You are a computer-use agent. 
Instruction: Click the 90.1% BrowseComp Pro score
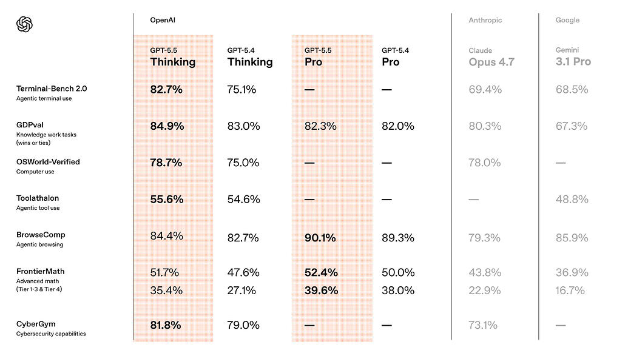coord(320,238)
